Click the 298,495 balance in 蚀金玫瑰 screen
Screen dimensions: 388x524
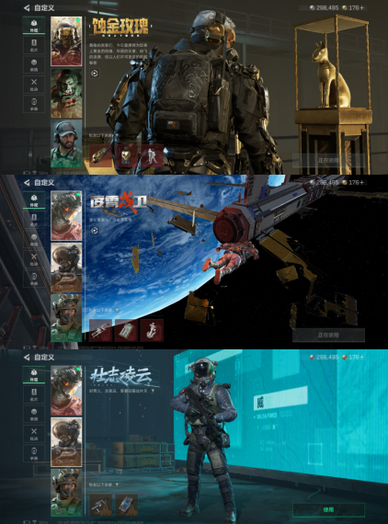click(x=325, y=7)
